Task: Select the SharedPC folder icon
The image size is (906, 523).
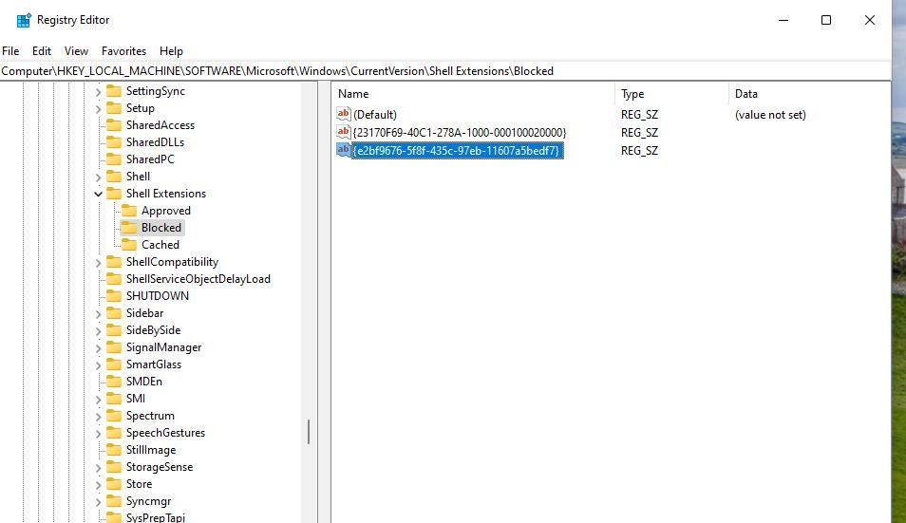Action: [114, 159]
